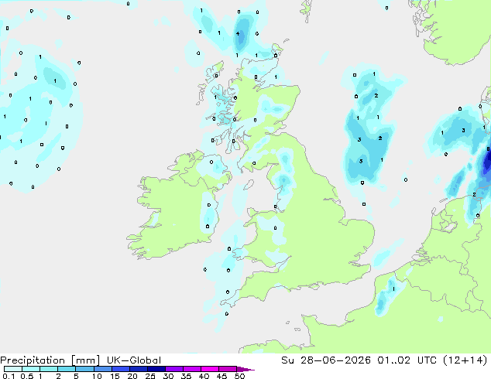Click the '4' precipitation value north of Scotland
Viewport: 491px width, 379px height.
click(x=238, y=33)
